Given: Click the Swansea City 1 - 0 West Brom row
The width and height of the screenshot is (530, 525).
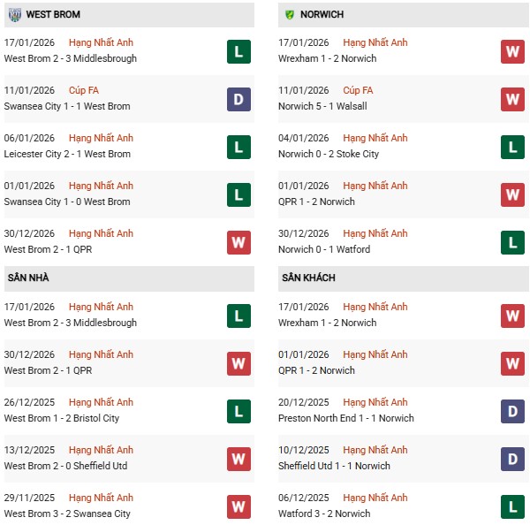Looking at the screenshot, I should (67, 202).
